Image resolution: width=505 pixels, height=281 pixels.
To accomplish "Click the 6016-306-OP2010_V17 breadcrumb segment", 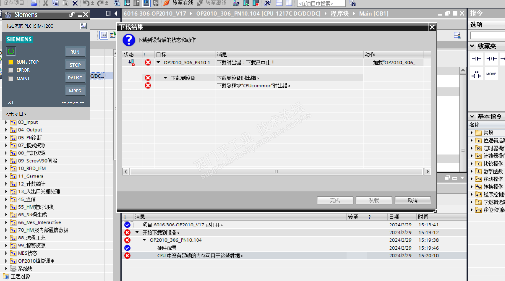I will pyautogui.click(x=155, y=14).
